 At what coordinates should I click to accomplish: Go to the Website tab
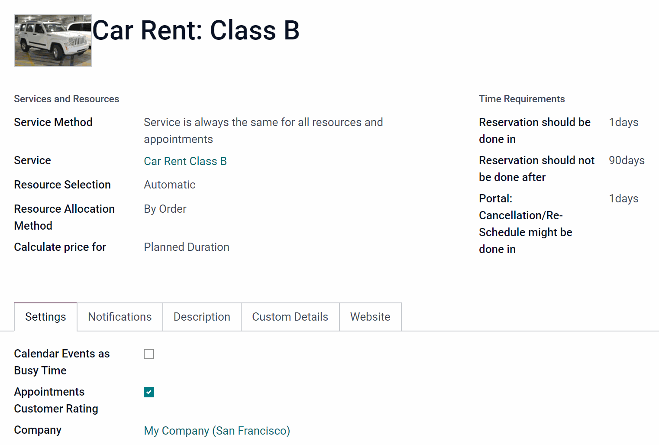click(370, 317)
